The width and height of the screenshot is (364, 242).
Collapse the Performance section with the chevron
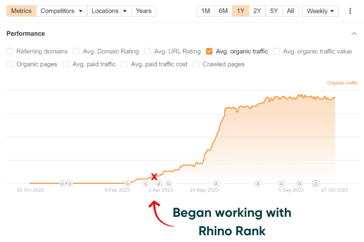[353, 34]
